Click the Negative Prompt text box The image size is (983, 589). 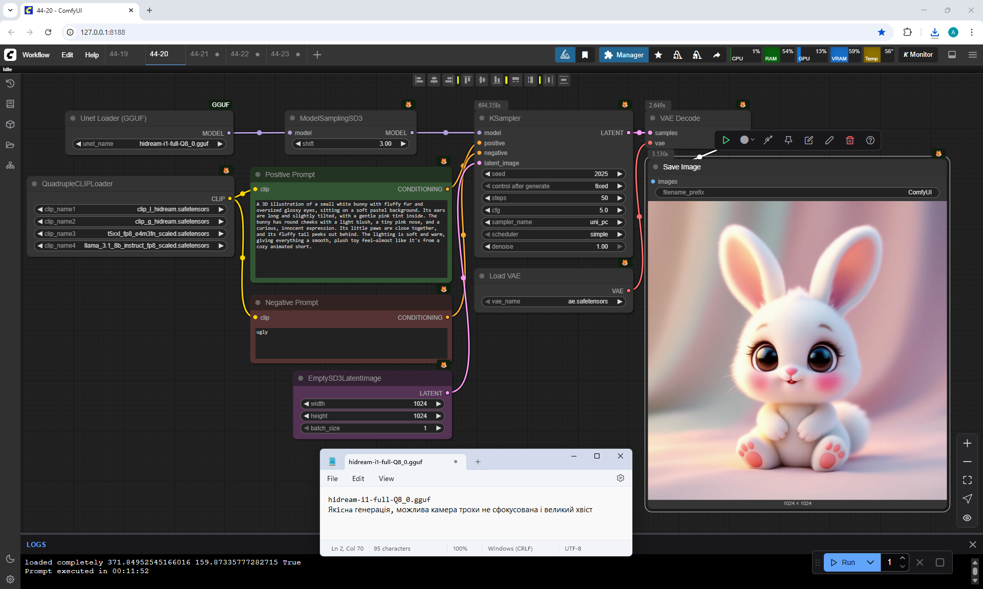[x=351, y=343]
